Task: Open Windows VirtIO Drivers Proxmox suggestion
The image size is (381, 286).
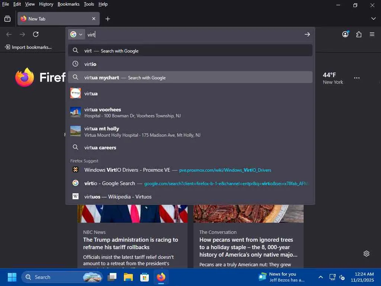Action: tap(190, 170)
